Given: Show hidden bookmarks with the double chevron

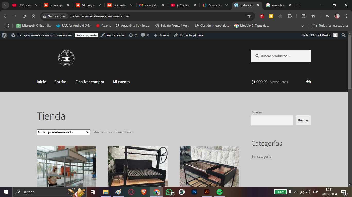Looking at the screenshot, I should (x=302, y=26).
